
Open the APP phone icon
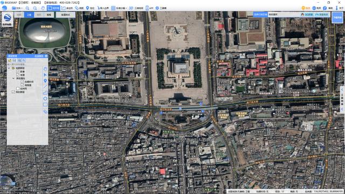click(149, 8)
